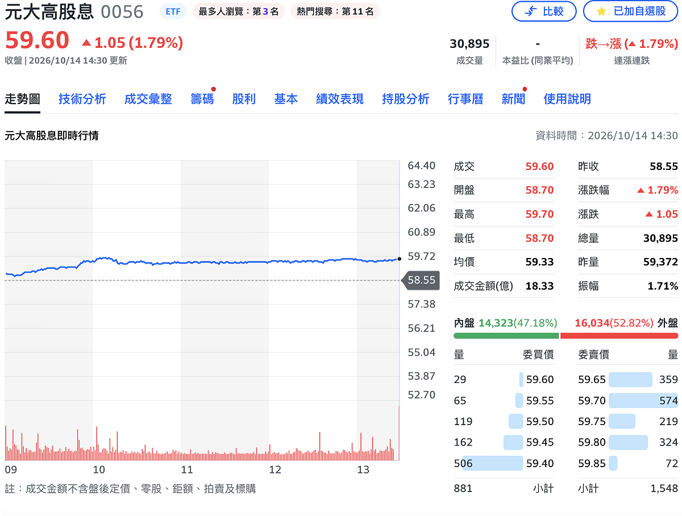Click the latest point on price chart

pyautogui.click(x=400, y=259)
